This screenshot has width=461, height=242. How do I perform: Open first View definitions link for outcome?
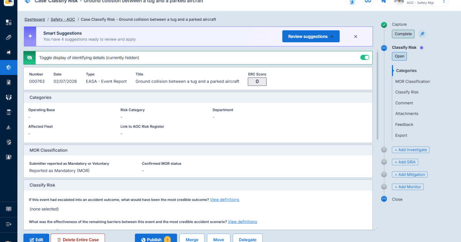224,200
